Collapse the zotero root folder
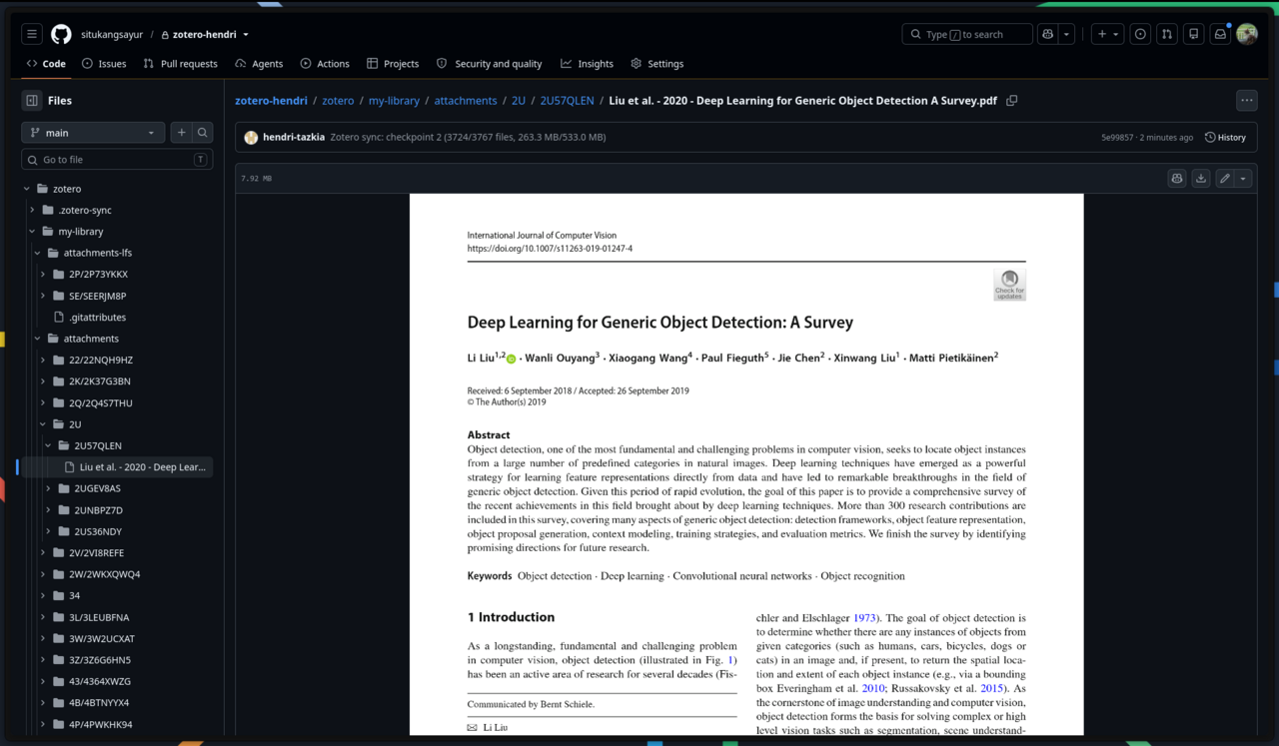 27,189
